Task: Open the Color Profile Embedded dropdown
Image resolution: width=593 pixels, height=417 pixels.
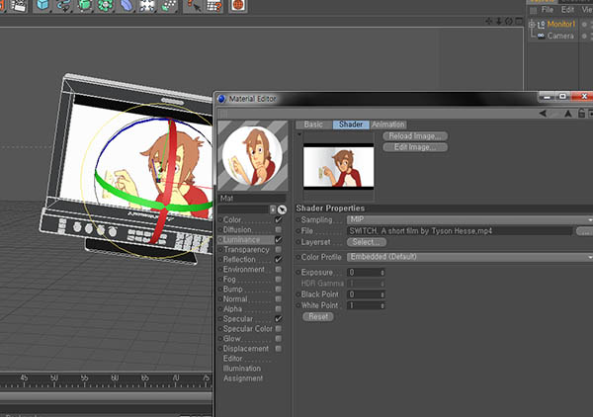Action: [469, 257]
